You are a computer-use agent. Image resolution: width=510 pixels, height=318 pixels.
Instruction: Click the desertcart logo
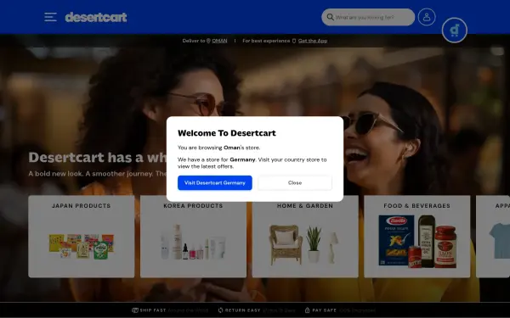coord(96,17)
